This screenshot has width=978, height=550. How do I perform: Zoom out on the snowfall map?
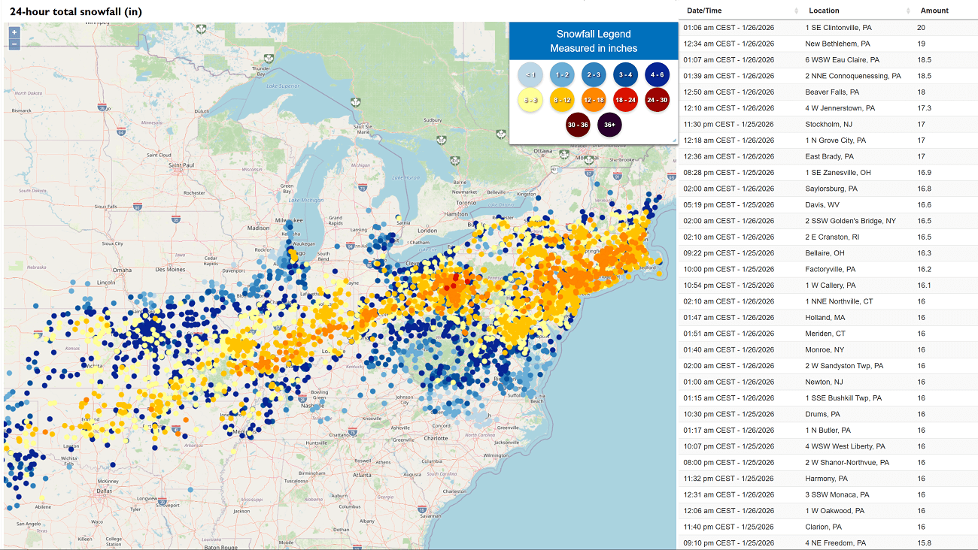click(x=14, y=44)
